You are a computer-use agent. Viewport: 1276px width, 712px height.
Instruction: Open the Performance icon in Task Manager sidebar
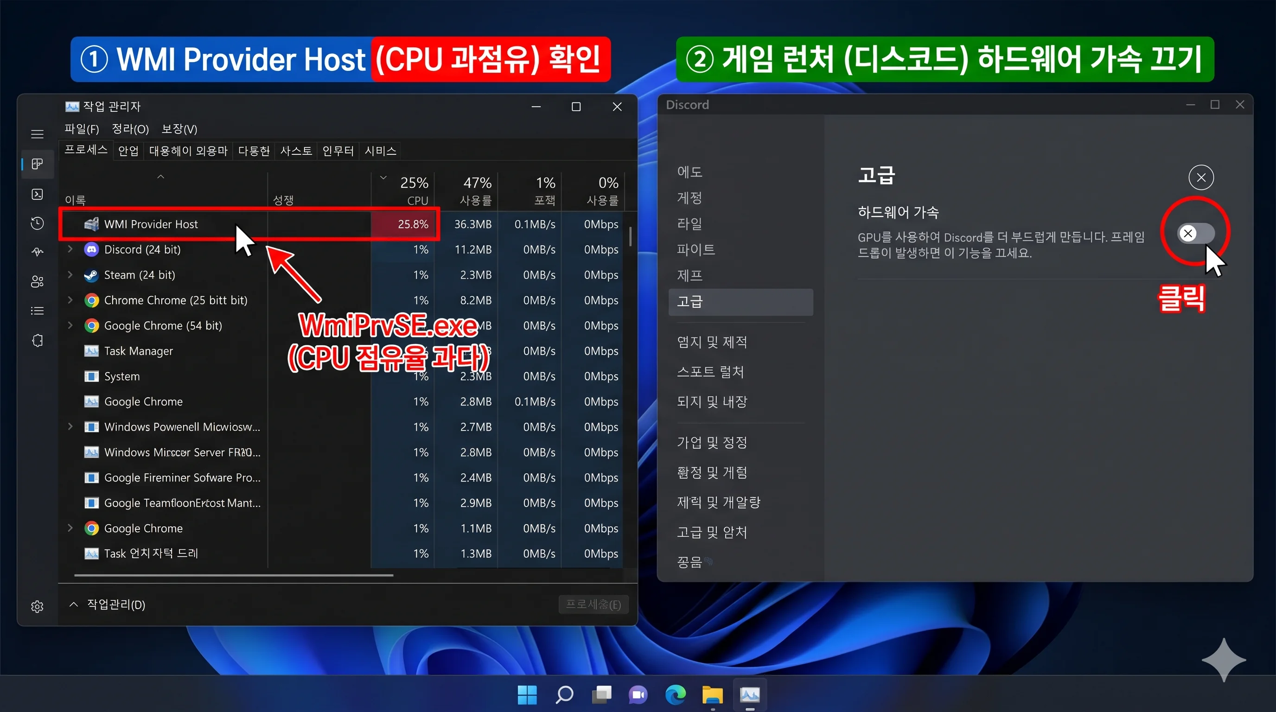coord(37,194)
